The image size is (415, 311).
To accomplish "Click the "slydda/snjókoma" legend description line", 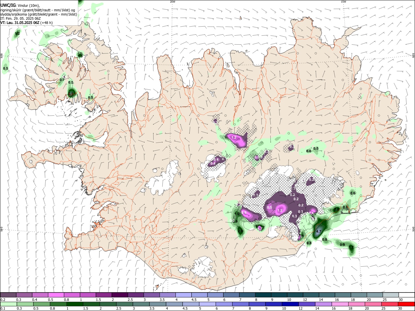I will pyautogui.click(x=39, y=14).
